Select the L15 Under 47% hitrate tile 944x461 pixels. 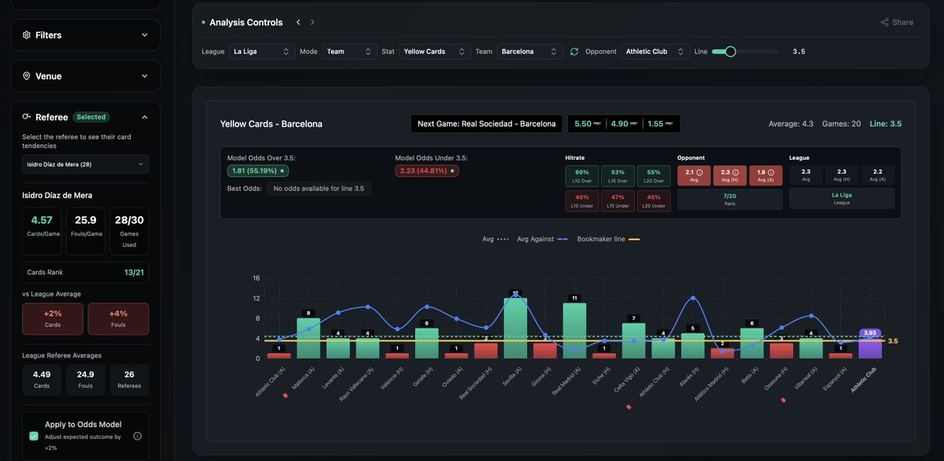[618, 201]
